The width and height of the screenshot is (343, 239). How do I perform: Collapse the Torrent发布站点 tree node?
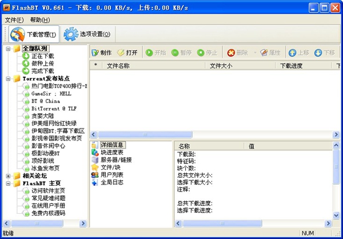[9, 78]
